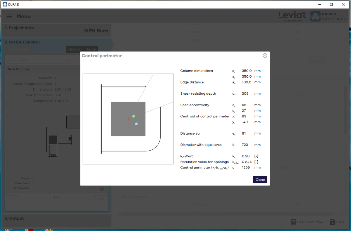This screenshot has height=231, width=351.
Task: Click the red cross centroid marker
Action: click(128, 119)
